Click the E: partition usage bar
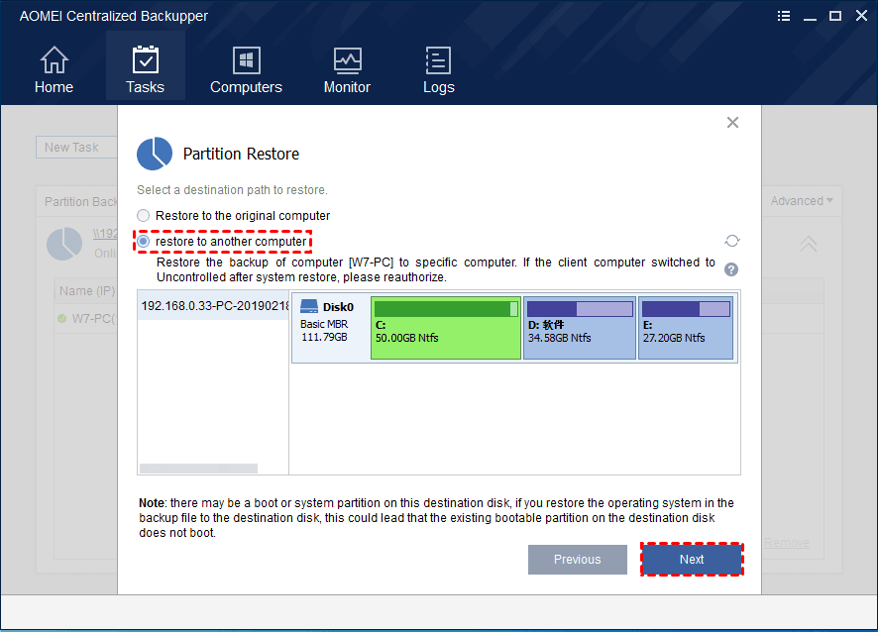This screenshot has width=878, height=632. [x=686, y=309]
